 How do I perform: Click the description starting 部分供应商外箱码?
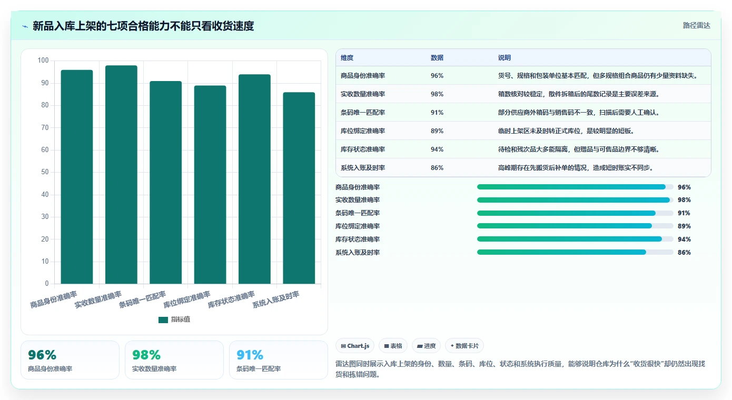pos(579,112)
